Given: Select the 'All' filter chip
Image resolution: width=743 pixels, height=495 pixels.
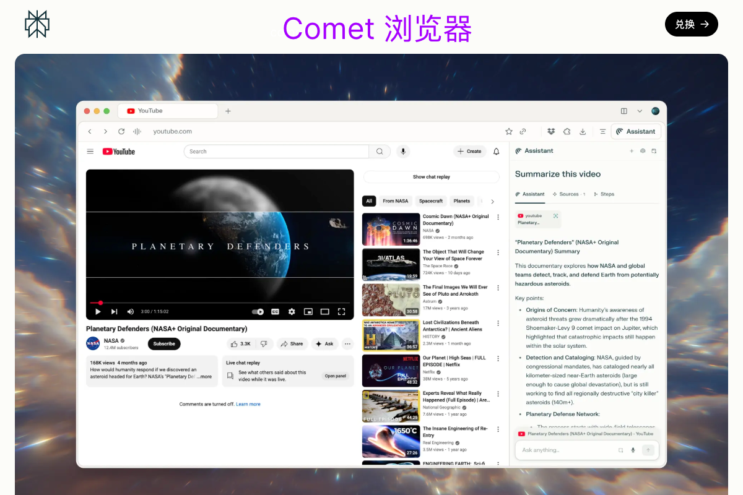Looking at the screenshot, I should pos(368,200).
